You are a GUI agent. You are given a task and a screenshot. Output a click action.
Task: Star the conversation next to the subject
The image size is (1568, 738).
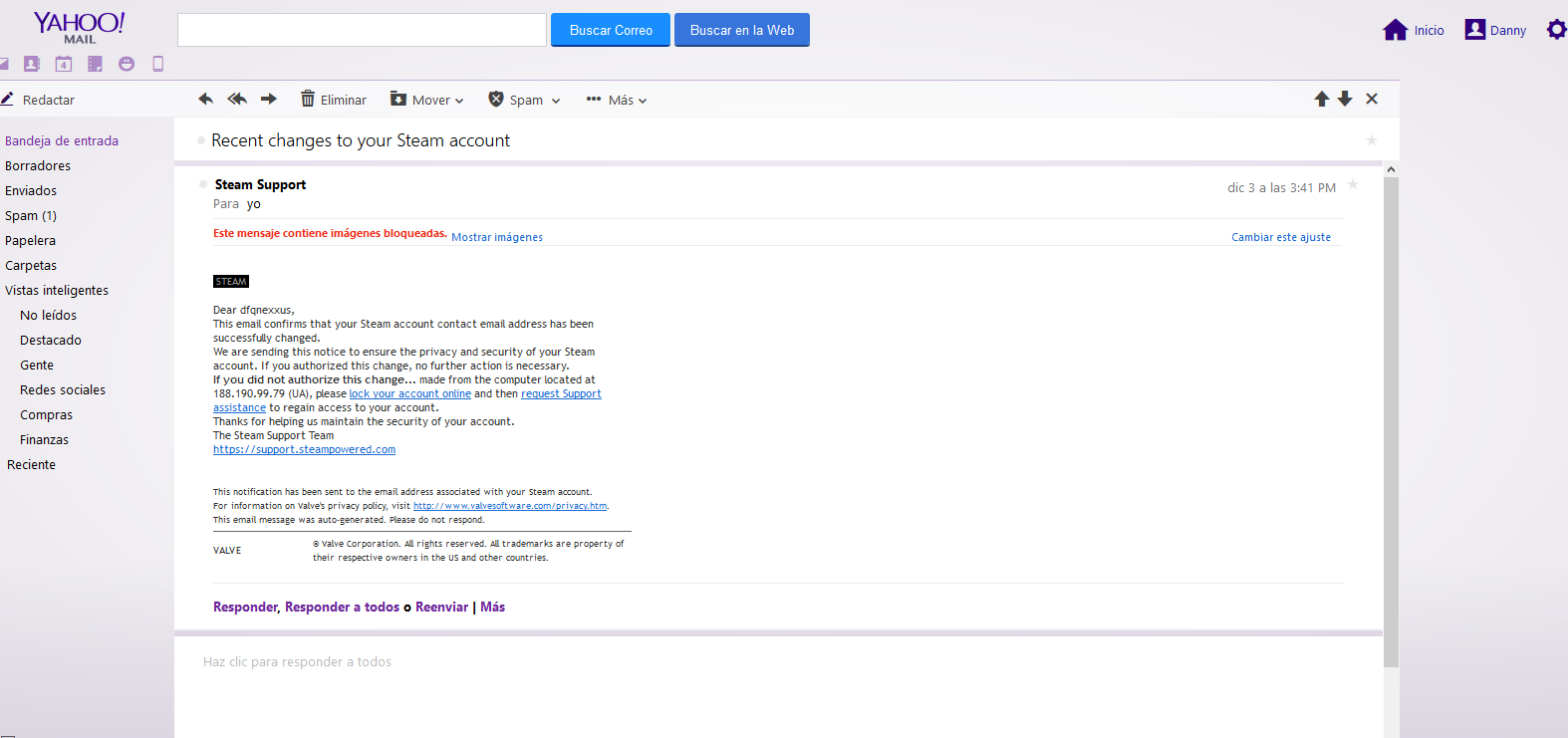(1372, 140)
